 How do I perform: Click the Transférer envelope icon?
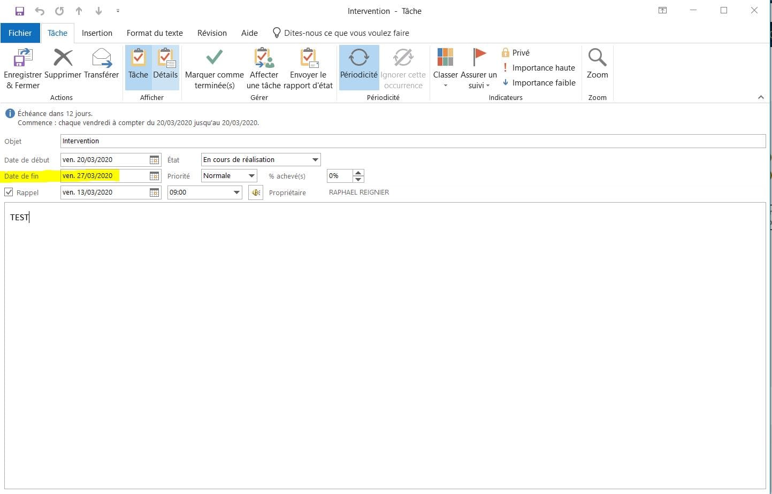point(101,58)
